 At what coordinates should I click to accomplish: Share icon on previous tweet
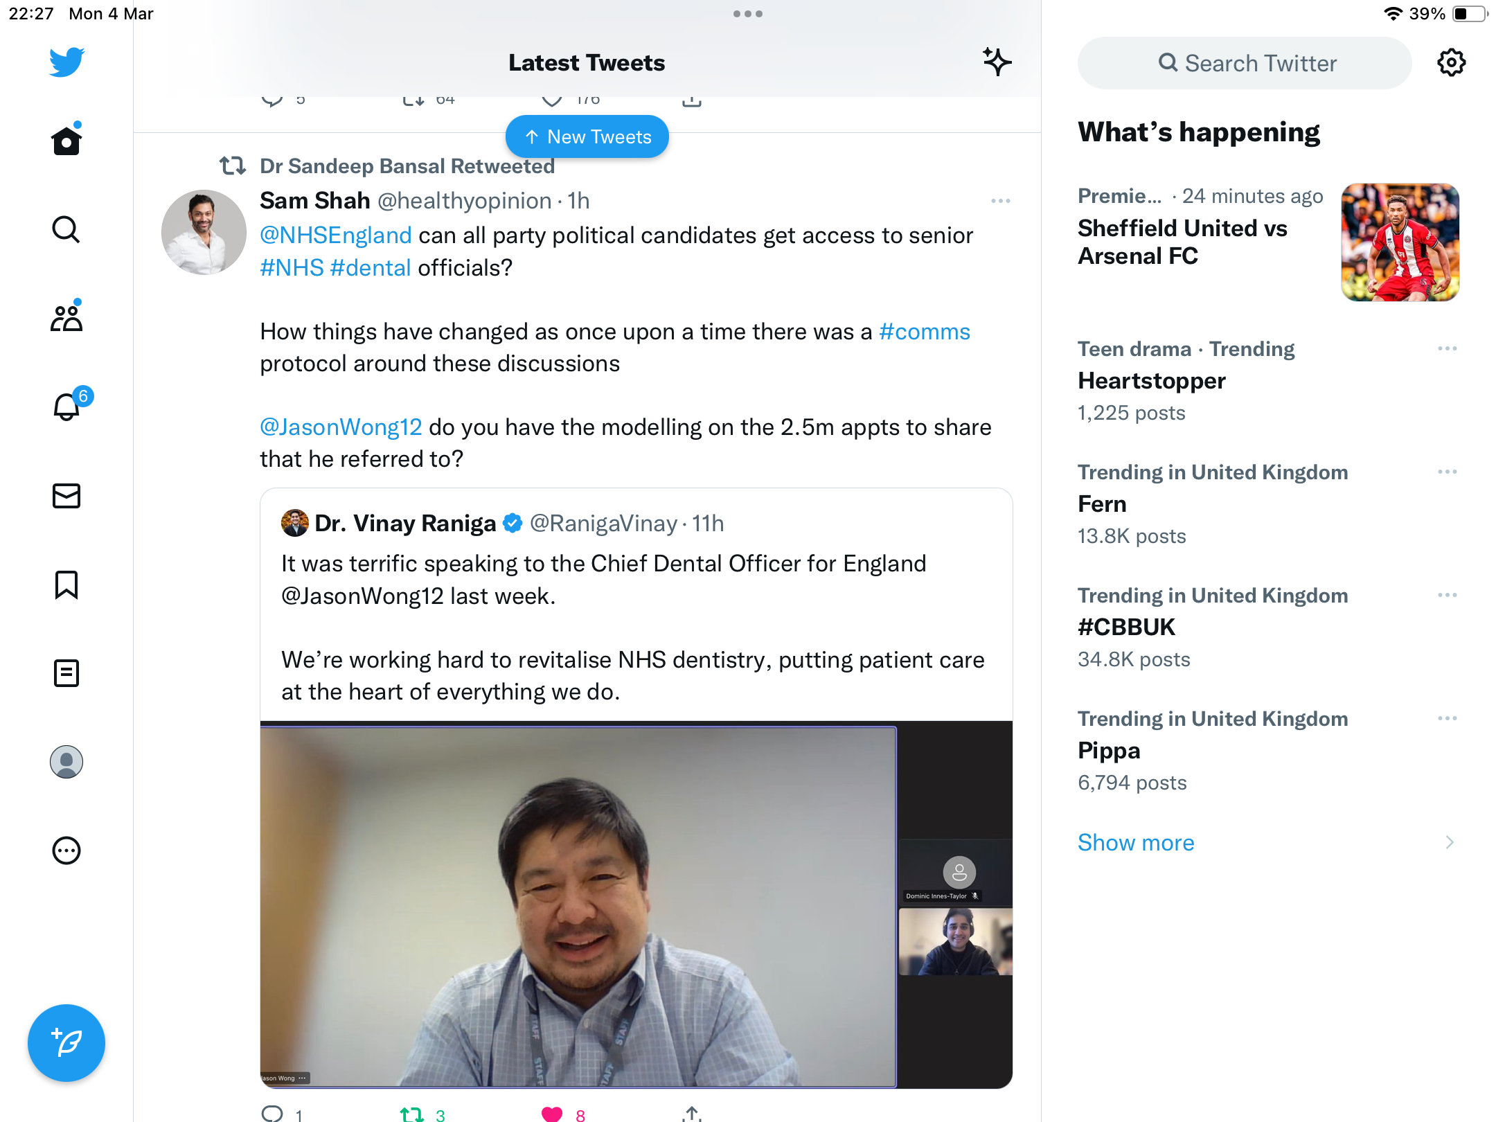click(692, 102)
